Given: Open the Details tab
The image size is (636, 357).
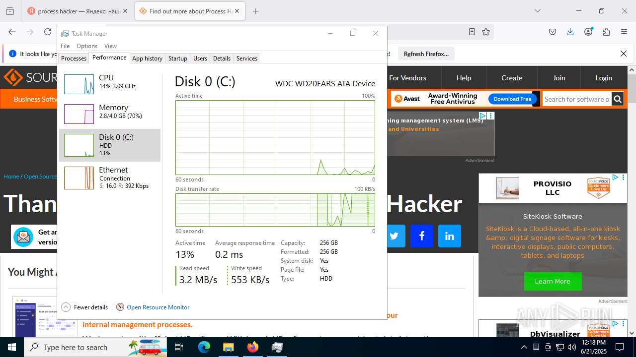Looking at the screenshot, I should tap(222, 59).
